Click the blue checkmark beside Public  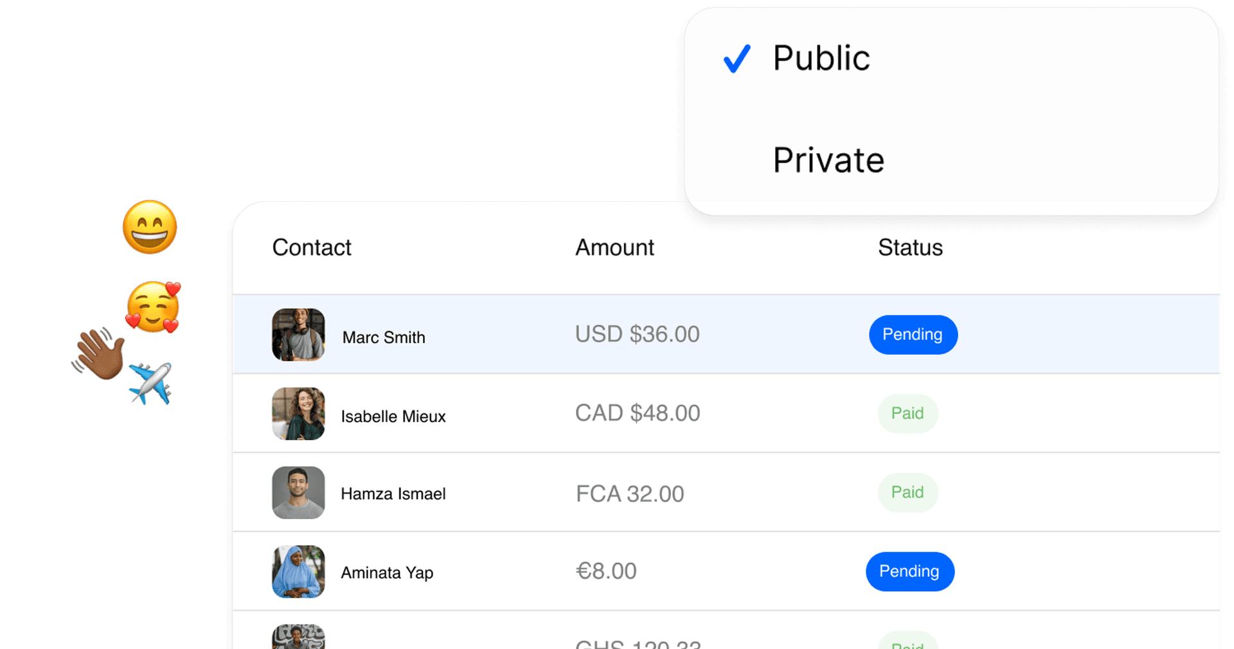737,58
